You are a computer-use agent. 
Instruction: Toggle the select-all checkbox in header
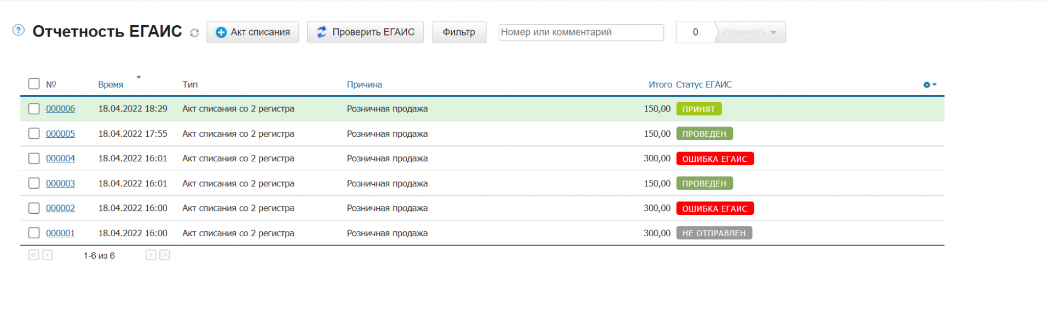[x=34, y=84]
